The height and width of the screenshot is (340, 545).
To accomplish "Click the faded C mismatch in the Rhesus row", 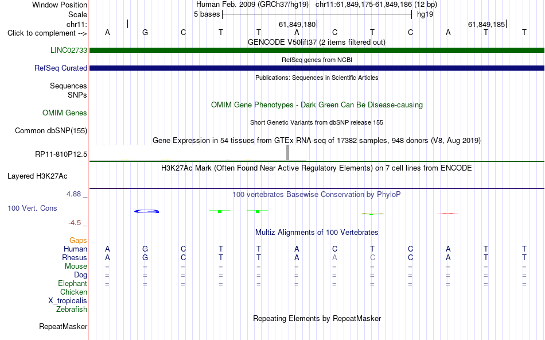I will [x=372, y=257].
